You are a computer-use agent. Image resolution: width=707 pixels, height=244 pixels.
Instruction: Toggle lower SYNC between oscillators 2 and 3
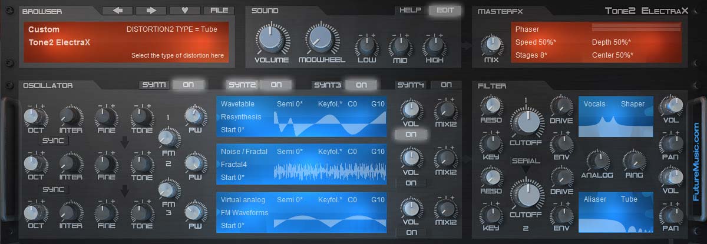point(54,190)
